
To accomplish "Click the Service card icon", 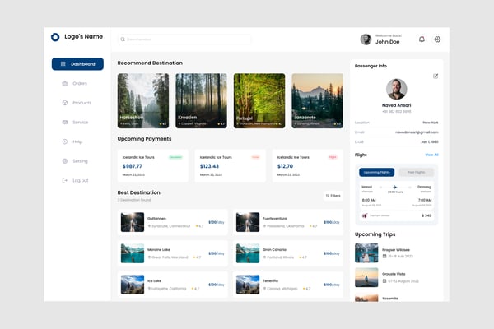I will (x=65, y=123).
